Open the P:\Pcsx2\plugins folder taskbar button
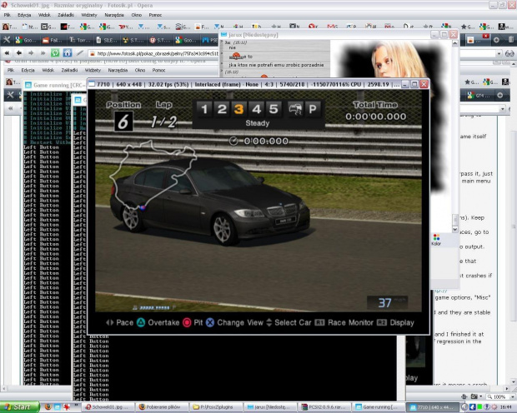The height and width of the screenshot is (413, 517). point(216,407)
